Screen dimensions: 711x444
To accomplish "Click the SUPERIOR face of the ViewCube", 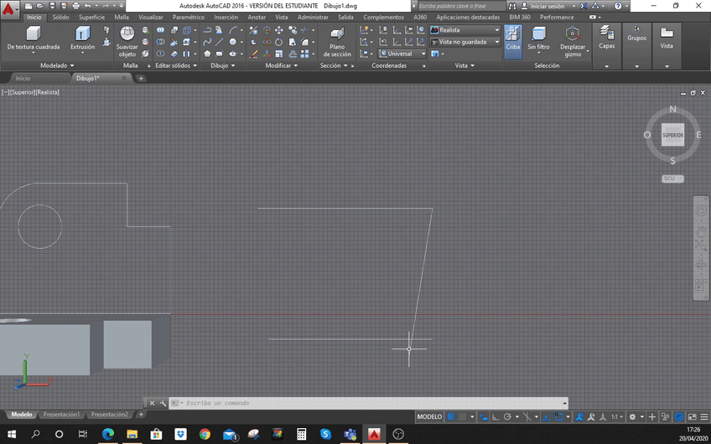I will 672,135.
